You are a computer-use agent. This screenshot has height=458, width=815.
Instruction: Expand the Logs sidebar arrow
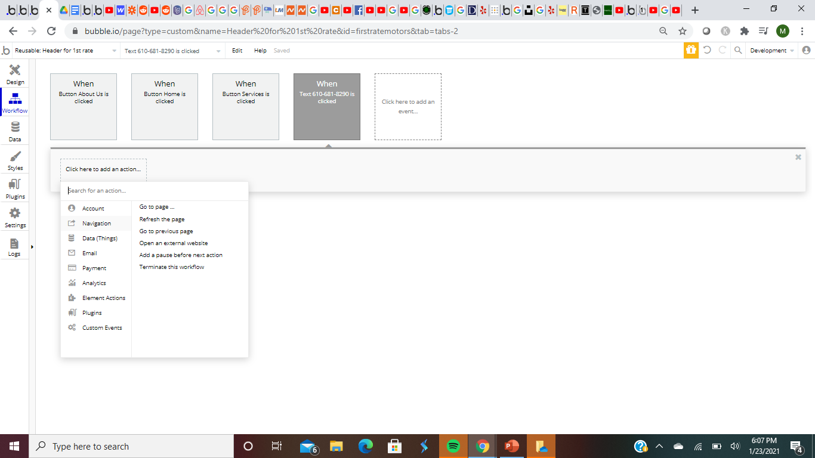[32, 247]
